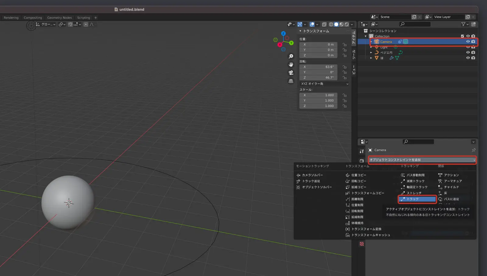
Task: Expand the ベジエ円 item in outliner
Action: (371, 53)
